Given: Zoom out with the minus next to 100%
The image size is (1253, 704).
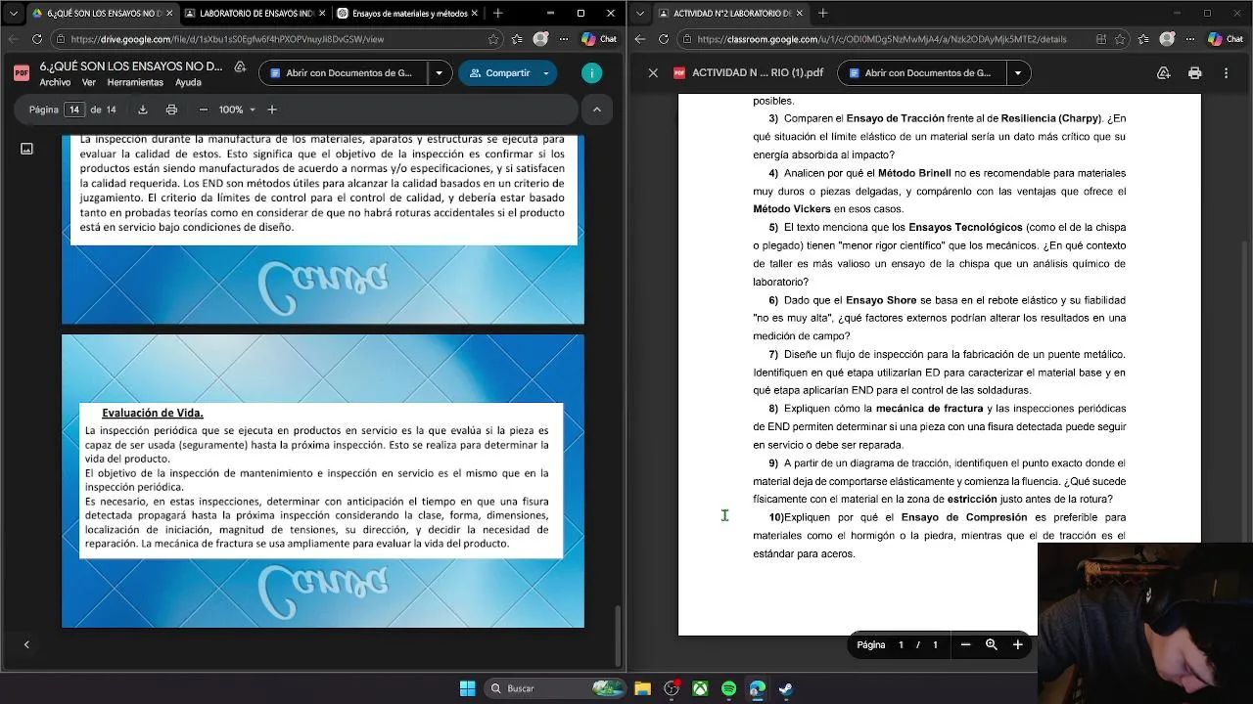Looking at the screenshot, I should coord(203,110).
